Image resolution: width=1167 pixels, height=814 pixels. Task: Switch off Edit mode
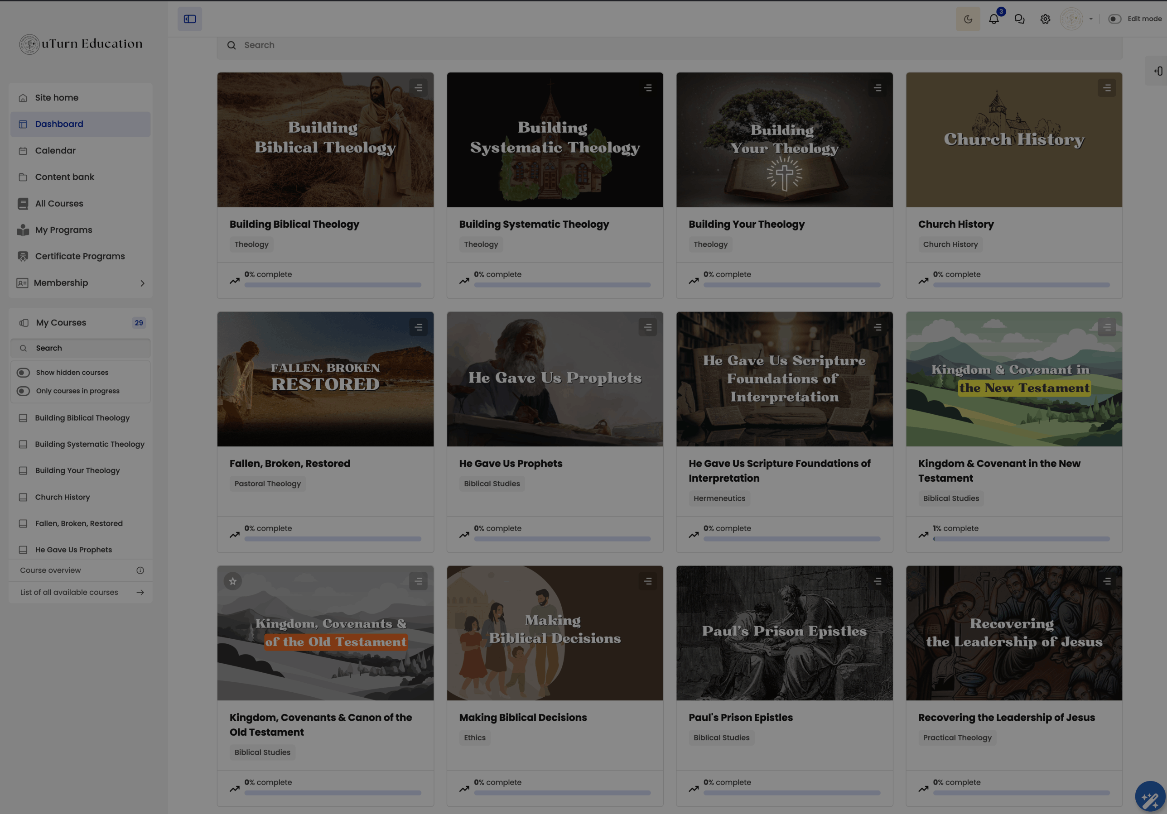(x=1114, y=19)
